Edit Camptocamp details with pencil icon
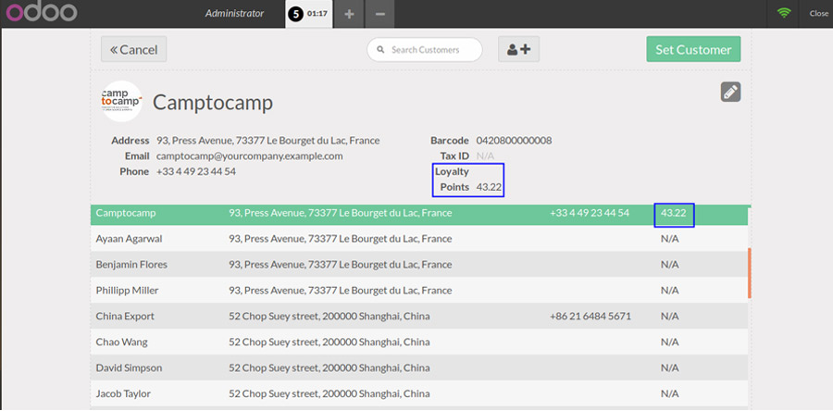833x411 pixels. coord(730,92)
